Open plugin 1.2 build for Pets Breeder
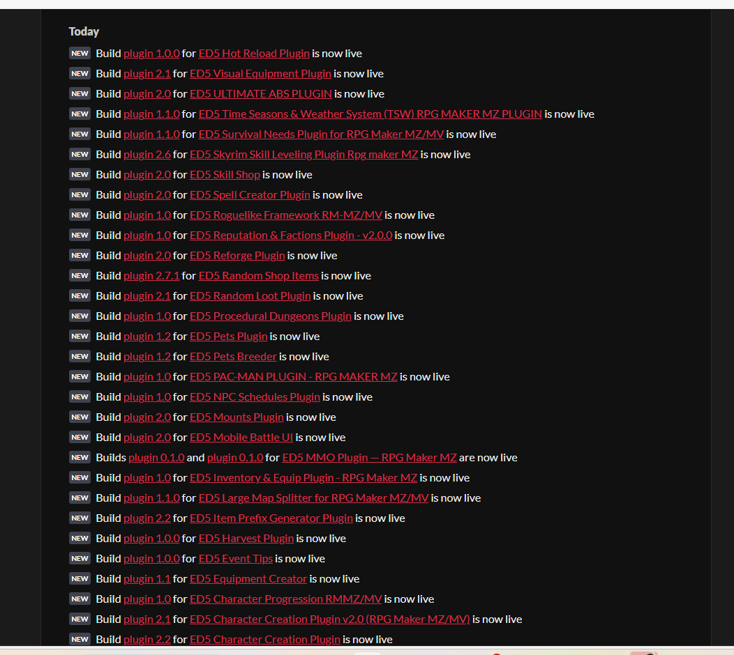The width and height of the screenshot is (734, 655). pyautogui.click(x=147, y=356)
